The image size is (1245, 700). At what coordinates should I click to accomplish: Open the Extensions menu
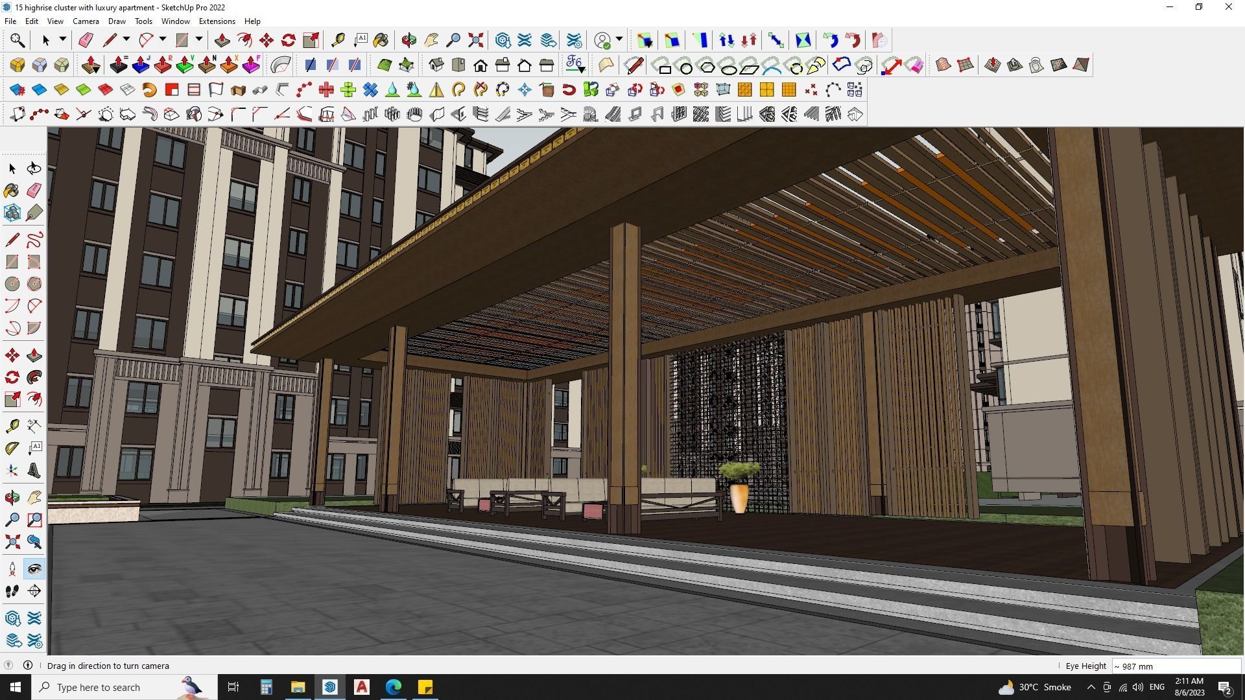click(x=217, y=21)
